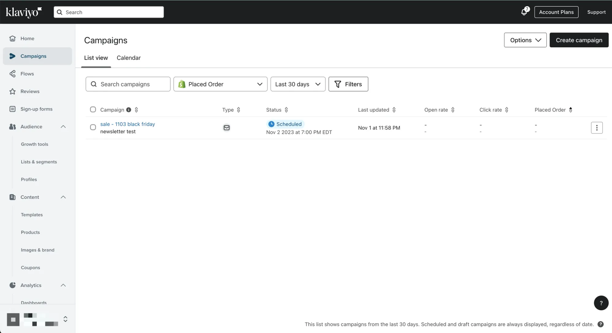
Task: Click the top Search field
Action: click(109, 12)
